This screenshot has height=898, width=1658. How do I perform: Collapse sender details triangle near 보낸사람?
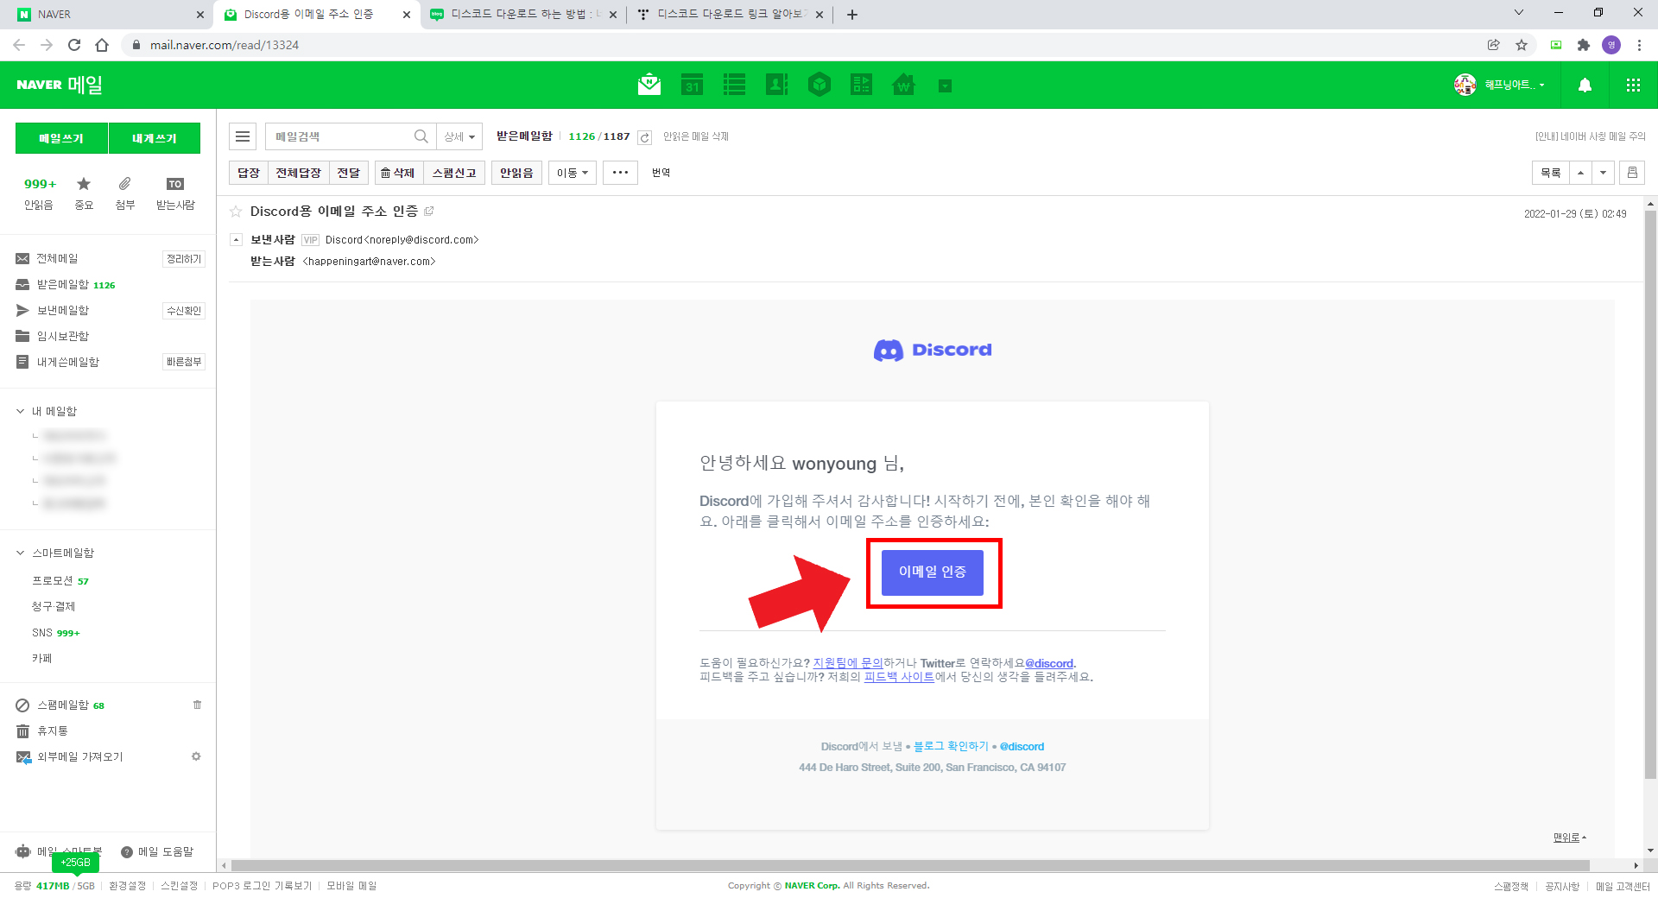(x=236, y=239)
